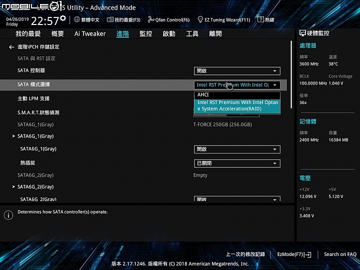Click the EzMode exit arrow icon

(x=308, y=254)
